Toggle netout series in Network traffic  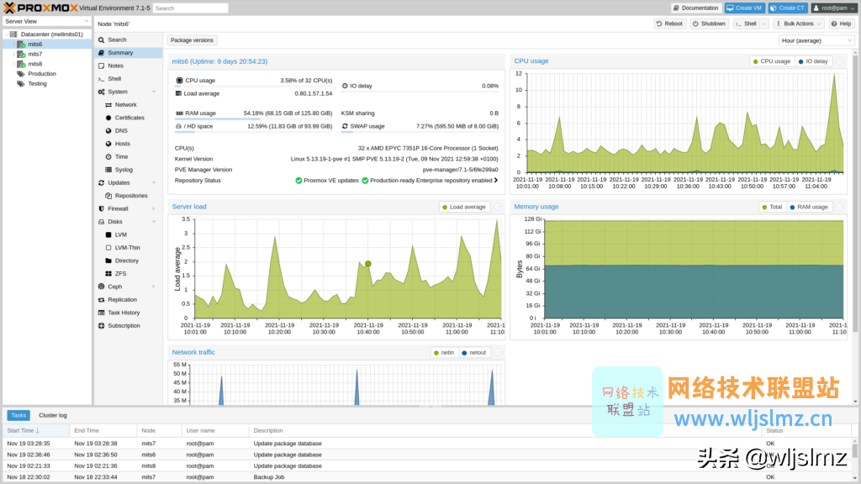tap(473, 353)
